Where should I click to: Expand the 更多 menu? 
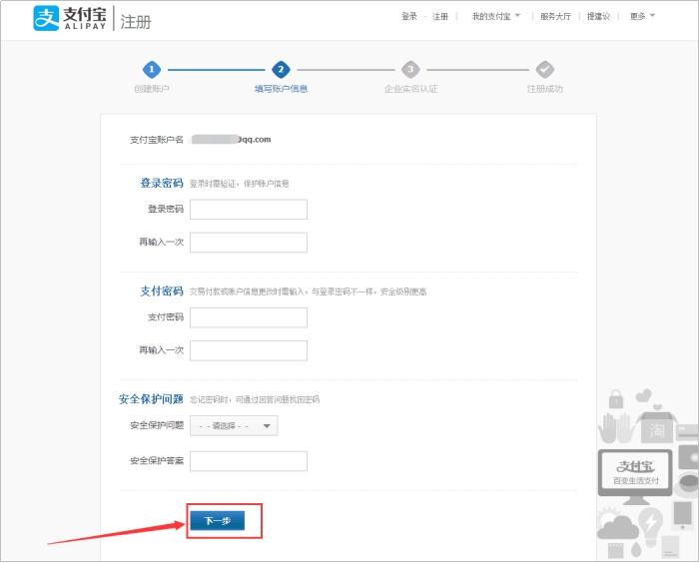(642, 17)
